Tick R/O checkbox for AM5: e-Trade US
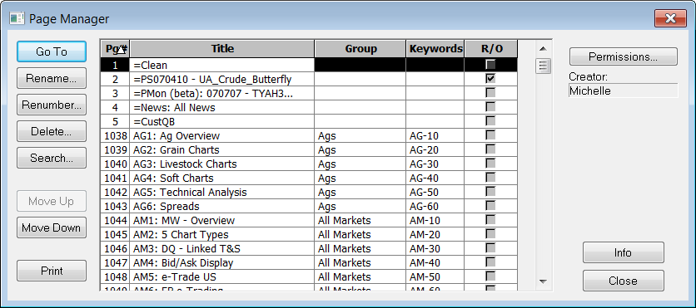Image resolution: width=696 pixels, height=308 pixels. 490,276
